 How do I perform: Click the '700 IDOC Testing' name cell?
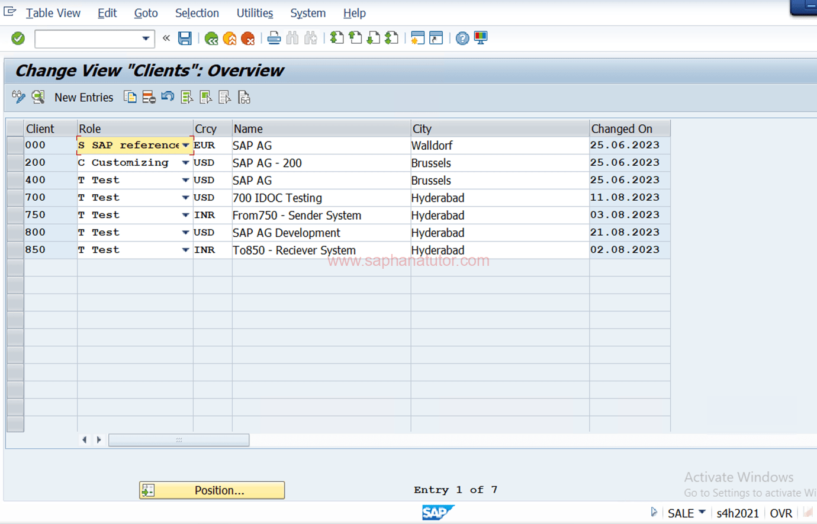click(321, 198)
